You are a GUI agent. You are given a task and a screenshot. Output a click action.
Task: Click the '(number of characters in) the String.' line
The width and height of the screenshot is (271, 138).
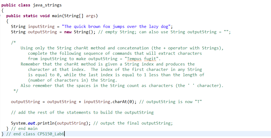(73, 80)
